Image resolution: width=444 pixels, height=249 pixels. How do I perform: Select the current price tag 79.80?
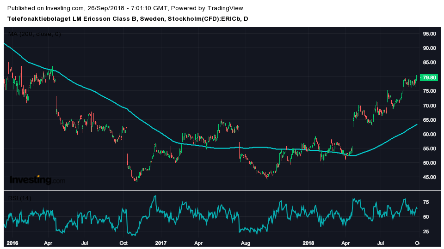click(x=429, y=77)
